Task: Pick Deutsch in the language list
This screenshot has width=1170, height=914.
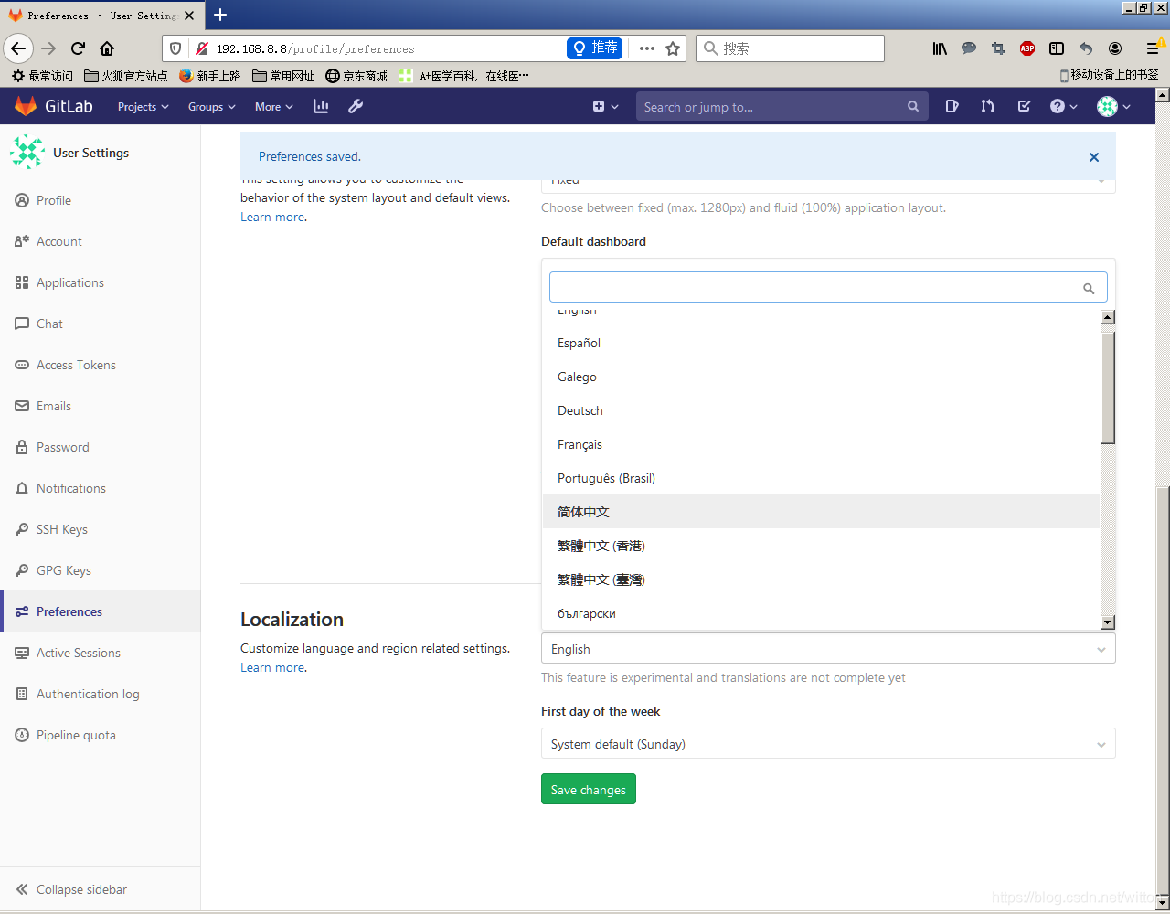Action: (x=821, y=410)
